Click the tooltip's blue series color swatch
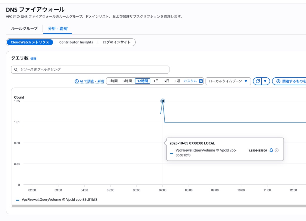 (172, 153)
